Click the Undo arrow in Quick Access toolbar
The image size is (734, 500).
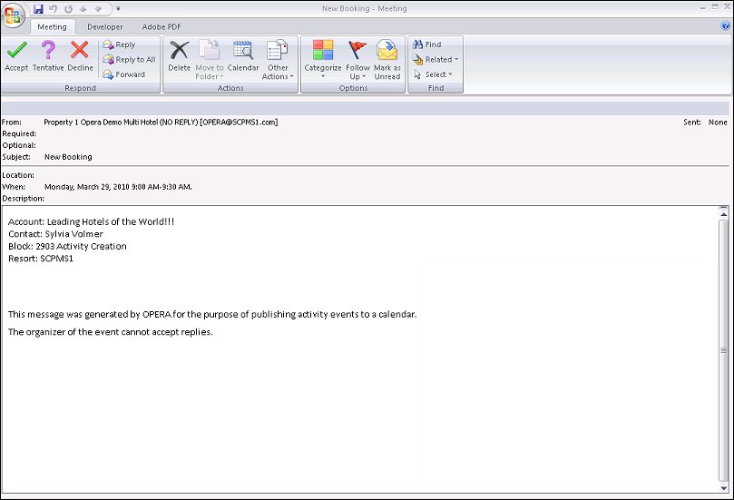tap(53, 9)
